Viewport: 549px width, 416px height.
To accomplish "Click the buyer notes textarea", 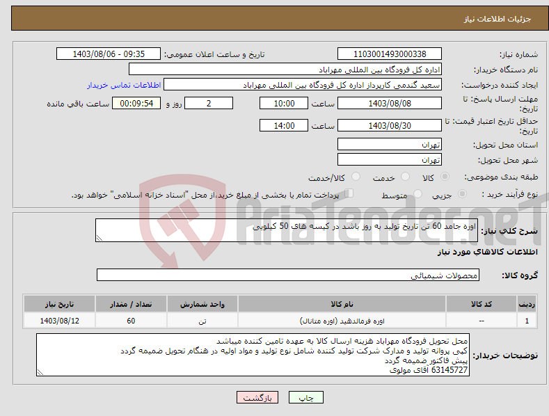I will 253,355.
